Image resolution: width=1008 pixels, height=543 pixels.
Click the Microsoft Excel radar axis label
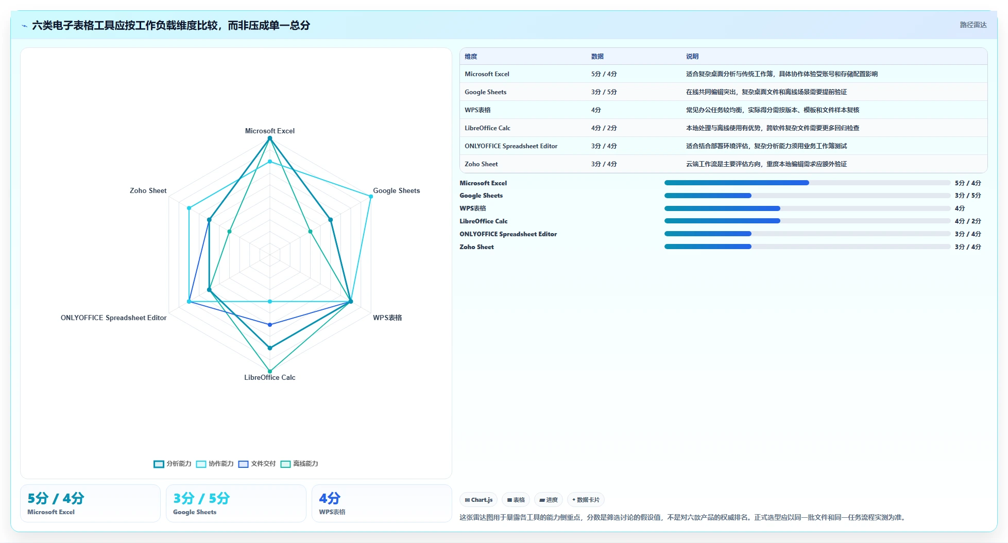pyautogui.click(x=269, y=131)
